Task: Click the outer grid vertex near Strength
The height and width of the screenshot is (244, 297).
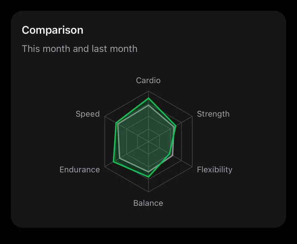Action: click(x=192, y=116)
